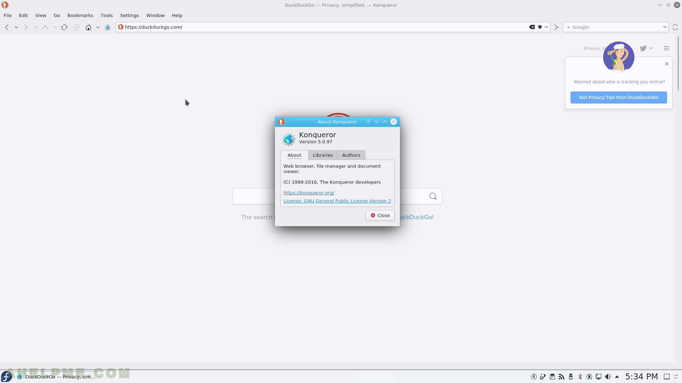682x383 pixels.
Task: Click the Google search bar field
Action: [x=616, y=27]
